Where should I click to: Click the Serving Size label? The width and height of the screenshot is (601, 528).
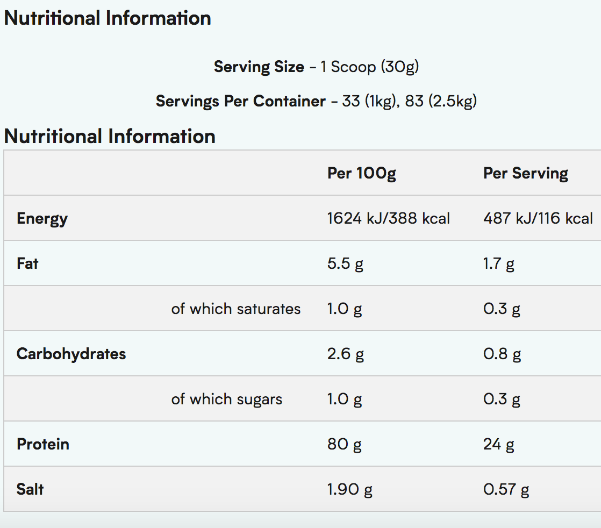(259, 67)
